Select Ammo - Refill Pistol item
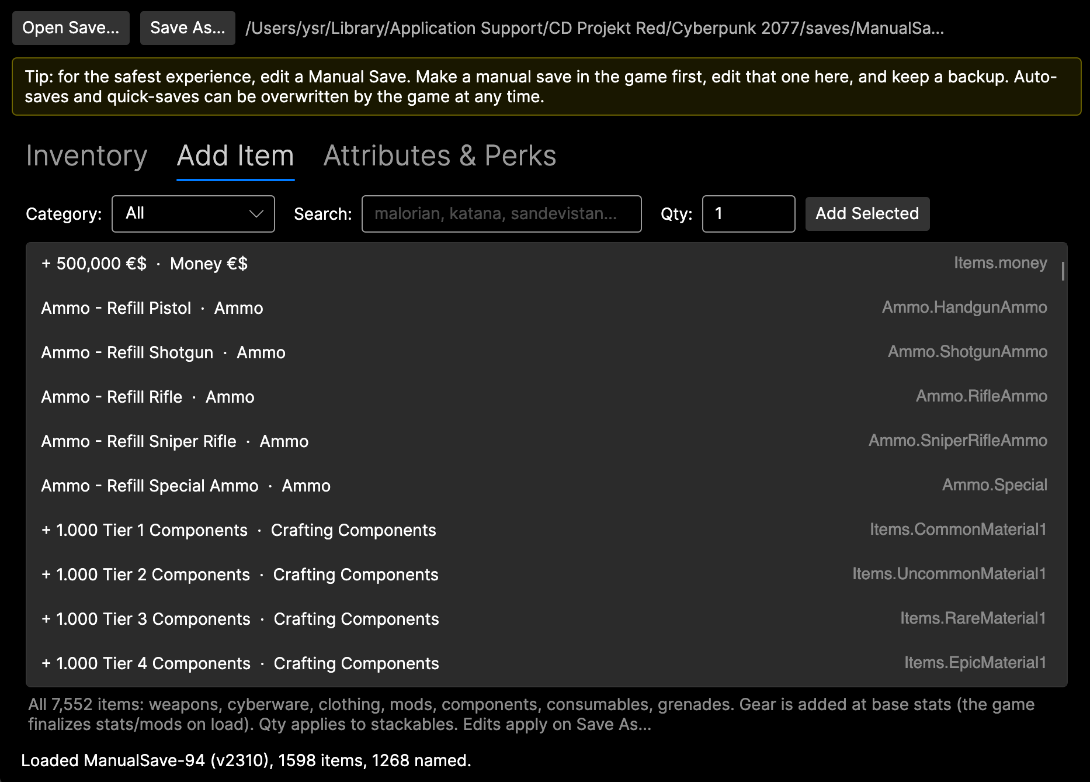1090x782 pixels. point(547,308)
